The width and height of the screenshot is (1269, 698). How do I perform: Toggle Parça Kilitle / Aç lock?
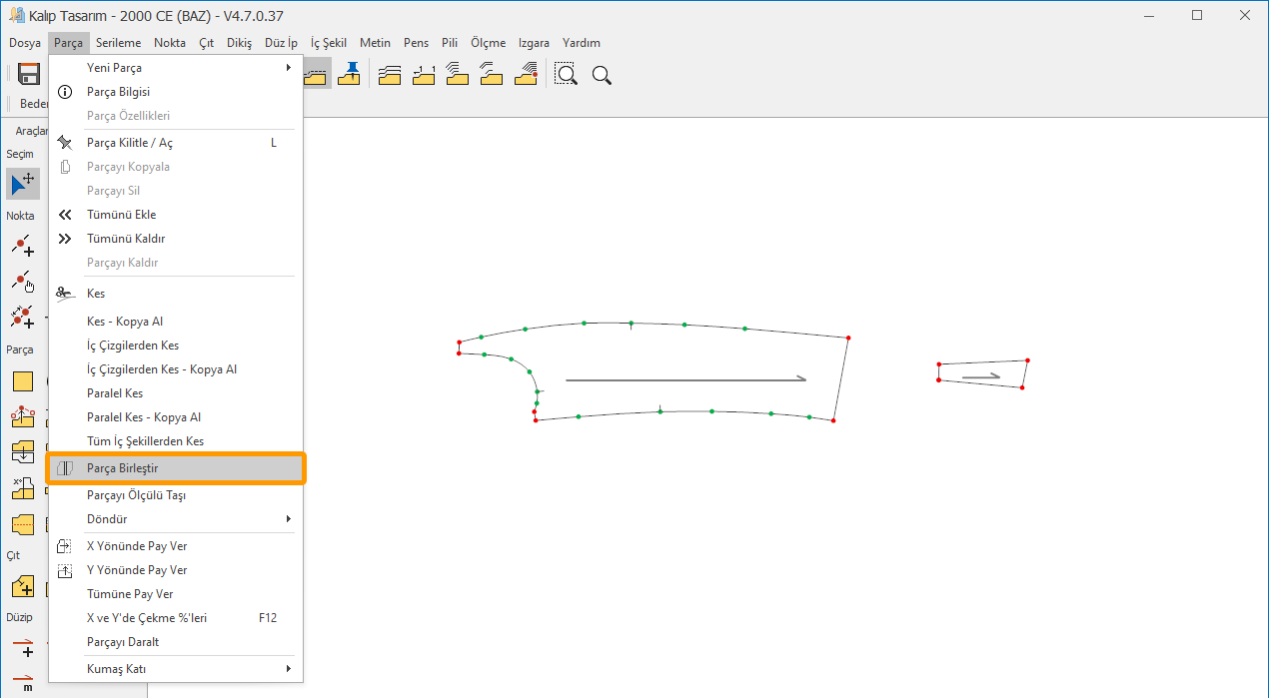tap(130, 143)
